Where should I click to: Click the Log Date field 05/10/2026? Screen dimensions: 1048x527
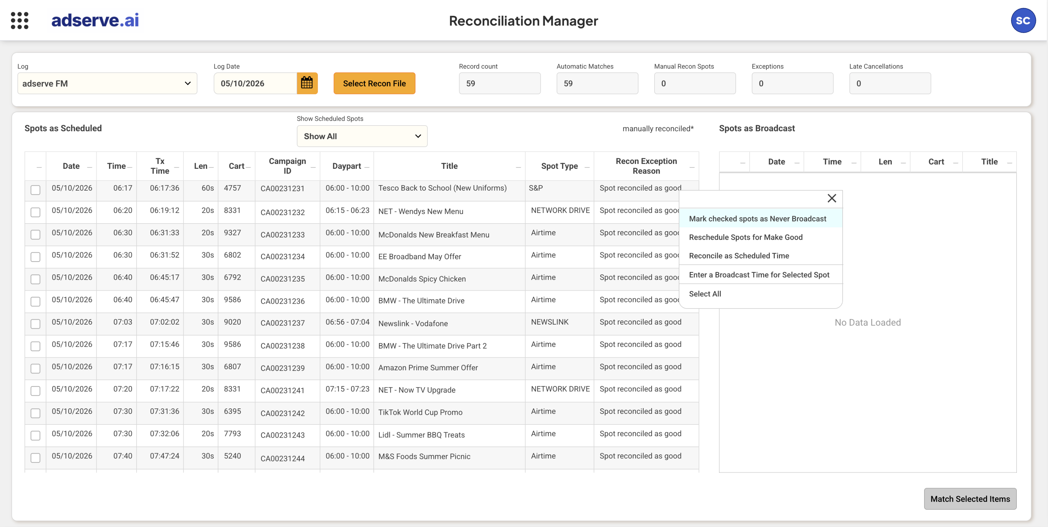tap(256, 83)
